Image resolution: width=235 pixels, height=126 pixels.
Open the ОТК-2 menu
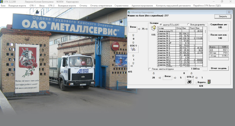tap(51, 6)
